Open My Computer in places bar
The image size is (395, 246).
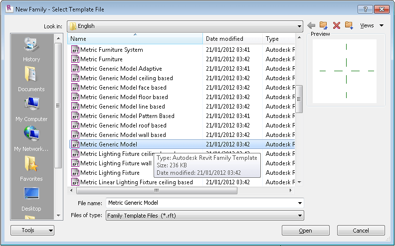[31, 109]
